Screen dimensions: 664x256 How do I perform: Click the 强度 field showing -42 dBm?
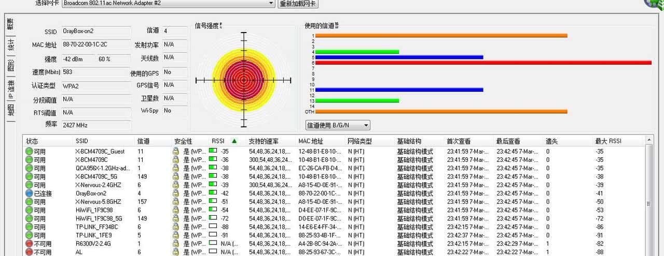(x=78, y=59)
